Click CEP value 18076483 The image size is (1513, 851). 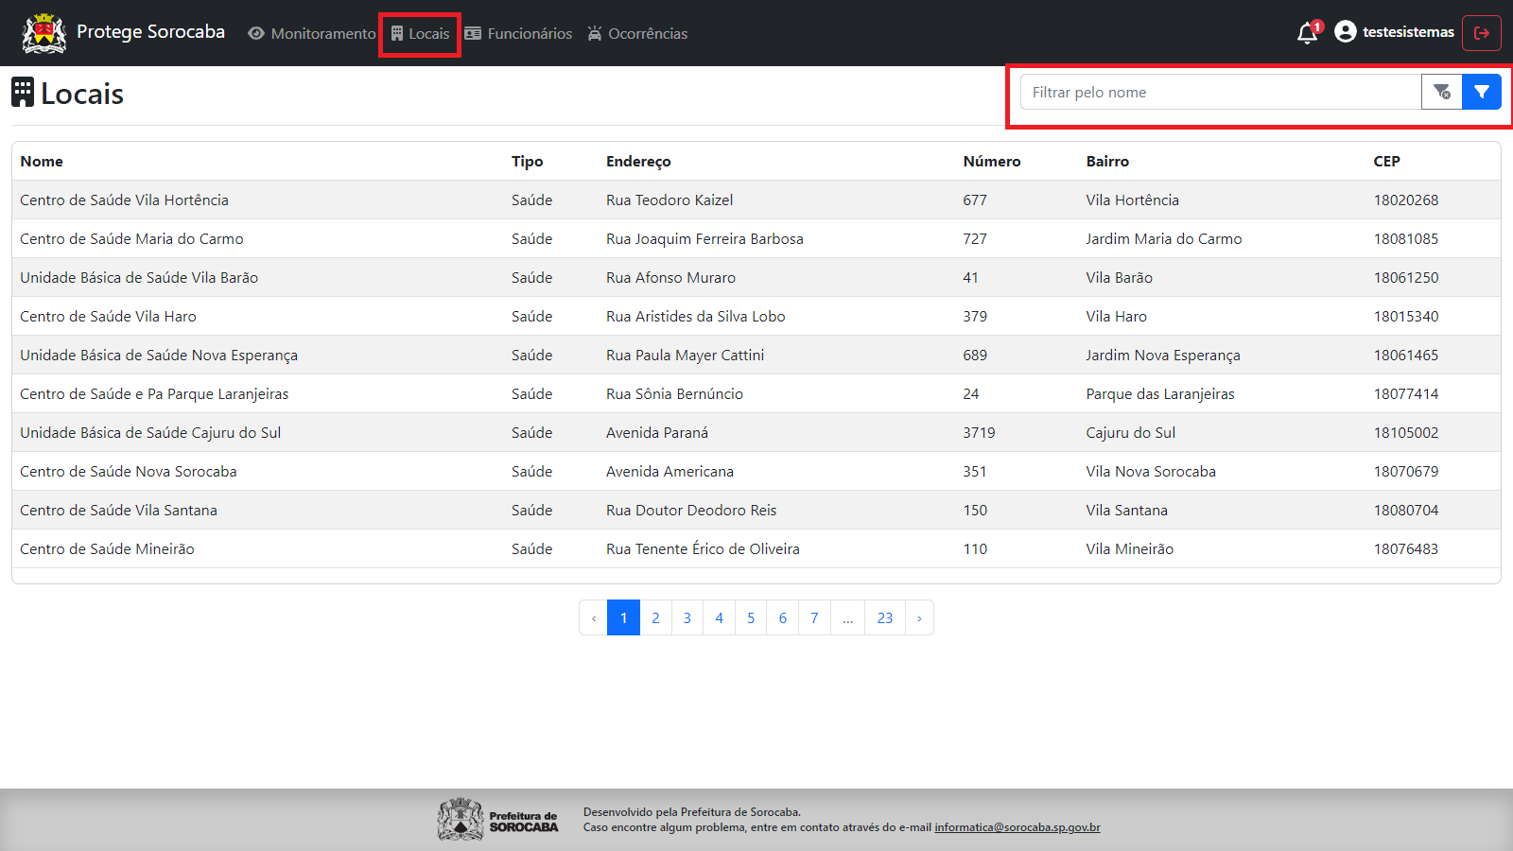[1406, 548]
